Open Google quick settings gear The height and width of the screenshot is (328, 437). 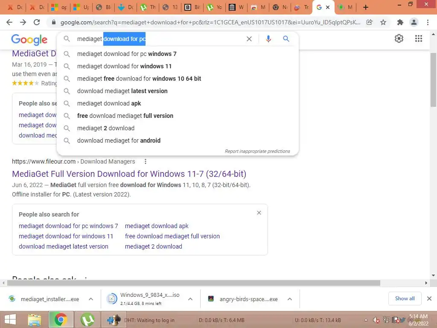point(399,38)
